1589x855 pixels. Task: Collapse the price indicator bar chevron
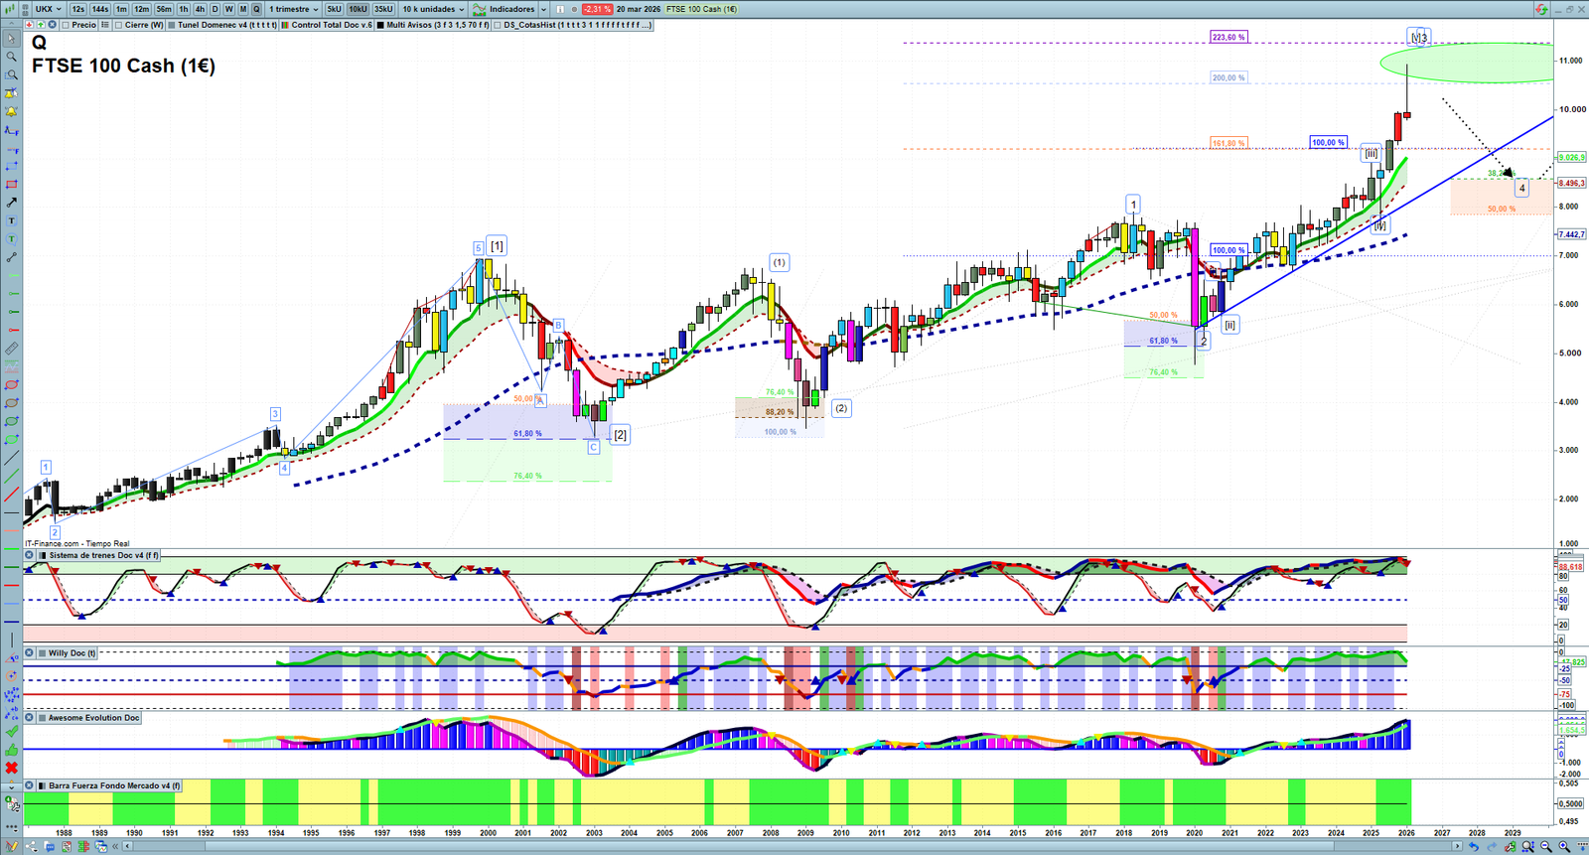11,25
